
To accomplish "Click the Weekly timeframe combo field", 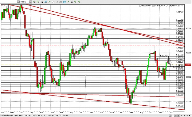I will [x=26, y=2].
